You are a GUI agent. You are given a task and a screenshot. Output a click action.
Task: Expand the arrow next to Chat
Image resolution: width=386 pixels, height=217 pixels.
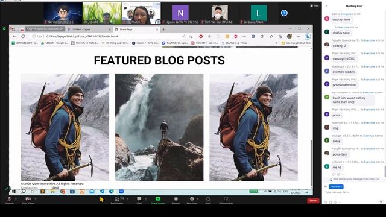pos(145,198)
